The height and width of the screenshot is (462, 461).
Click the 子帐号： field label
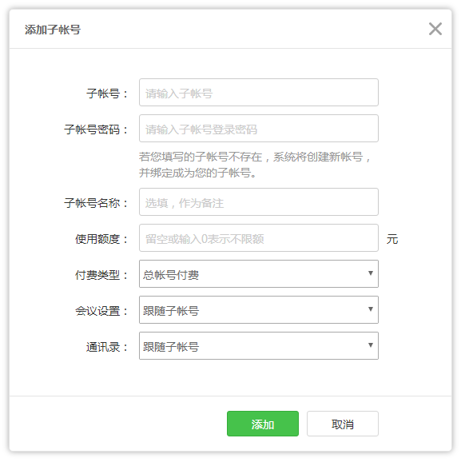[107, 94]
